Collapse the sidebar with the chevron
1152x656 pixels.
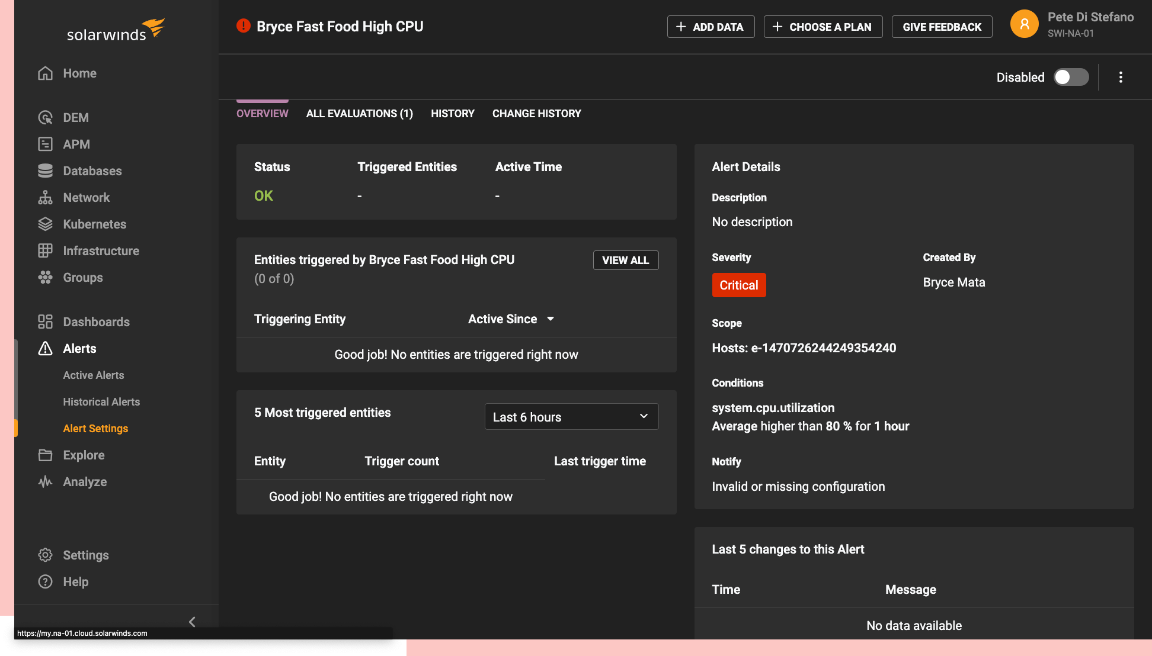(192, 622)
